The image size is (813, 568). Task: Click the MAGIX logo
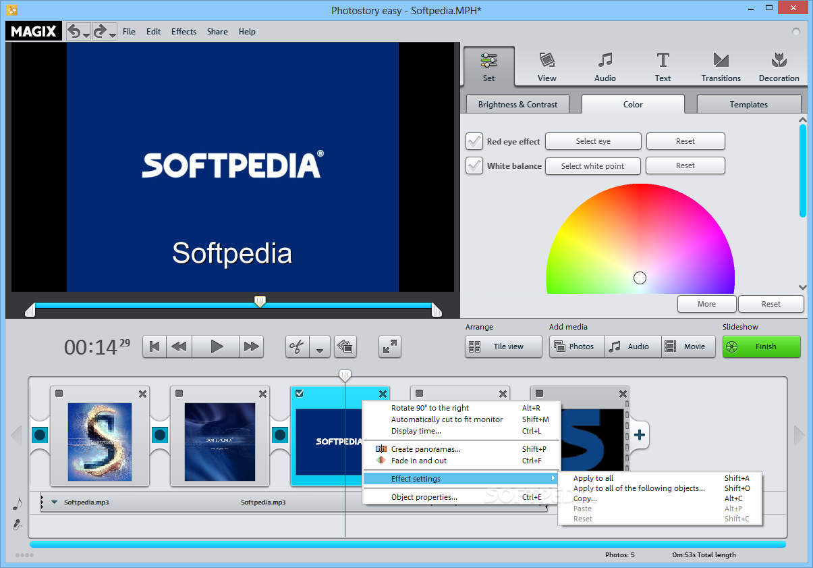click(x=34, y=31)
